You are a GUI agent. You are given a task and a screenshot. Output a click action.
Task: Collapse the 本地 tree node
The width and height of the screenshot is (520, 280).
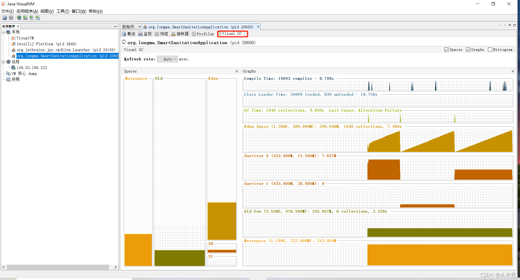[4, 32]
